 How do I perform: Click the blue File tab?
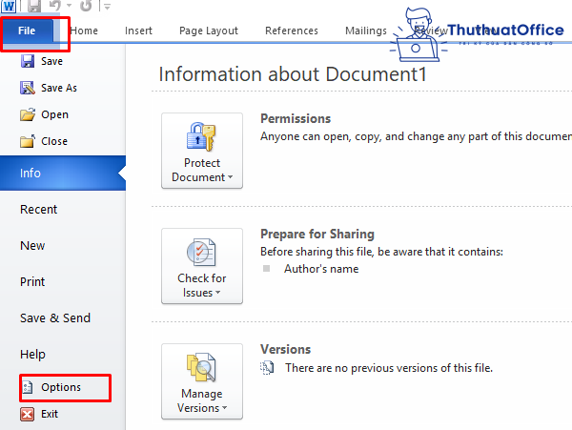[28, 31]
